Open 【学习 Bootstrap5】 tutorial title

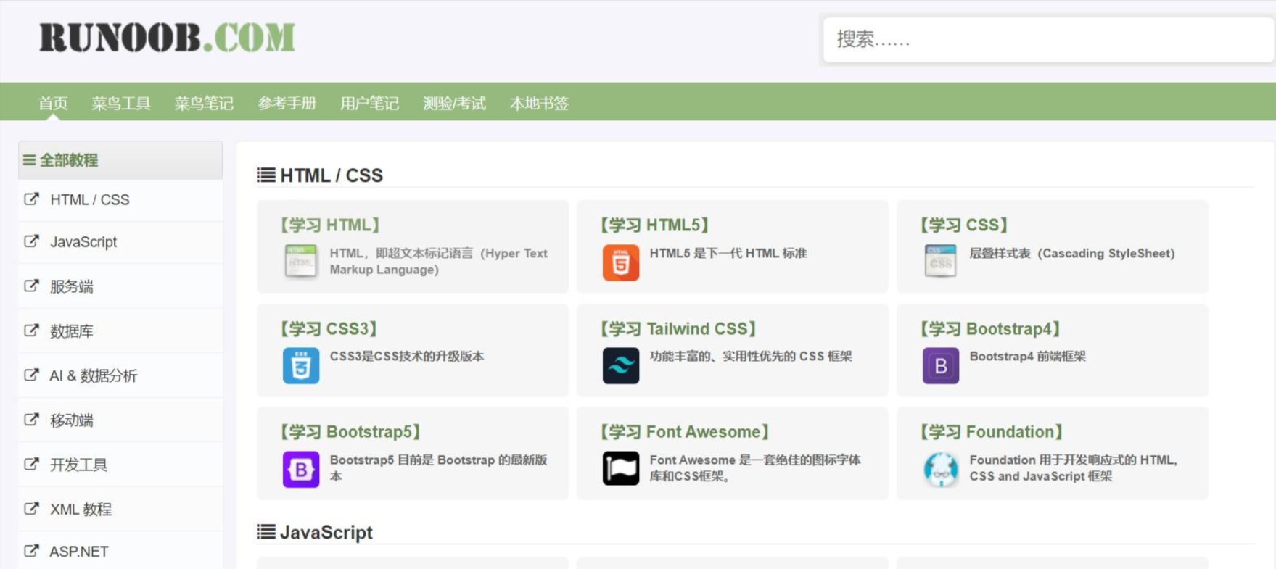click(x=351, y=432)
